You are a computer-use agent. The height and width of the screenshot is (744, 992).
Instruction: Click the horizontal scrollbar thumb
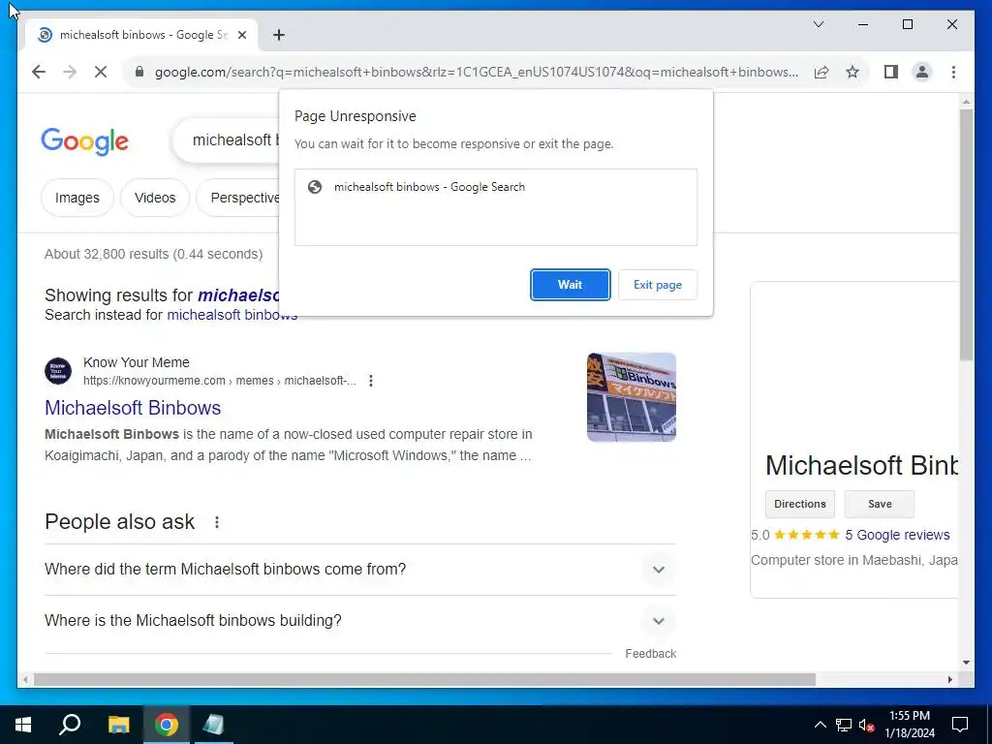[424, 680]
